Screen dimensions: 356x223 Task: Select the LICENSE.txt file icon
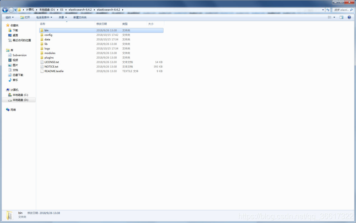[x=42, y=62]
